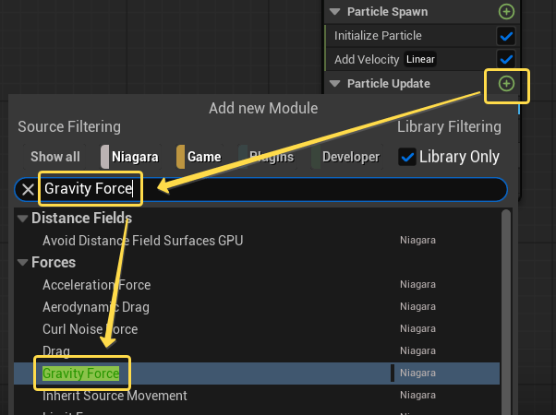556x415 pixels.
Task: Click the Niagara label beside Curl Noise Force
Action: 417,328
